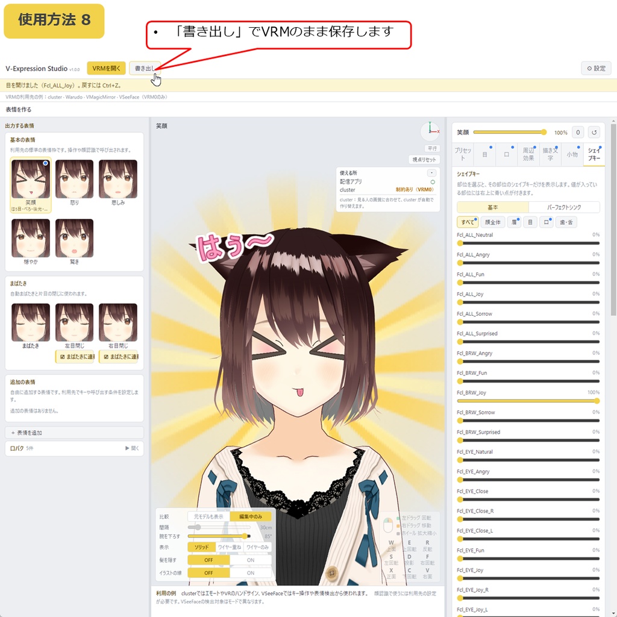
Task: Adjust the Fcl_ALL_Angry slider
Action: 528,263
